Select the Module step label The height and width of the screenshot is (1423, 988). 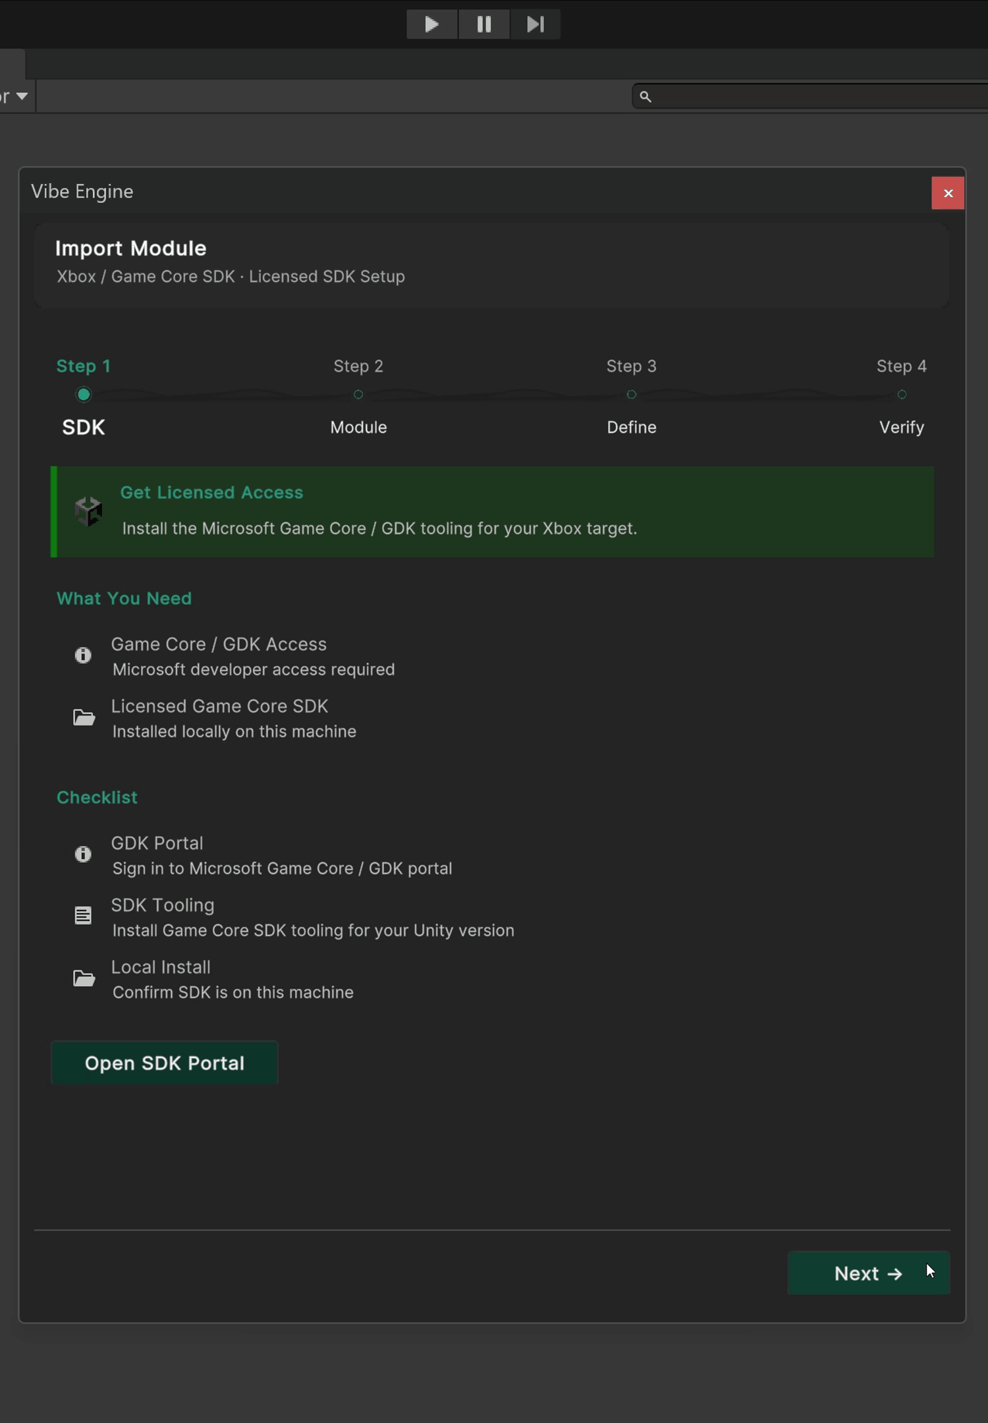[358, 428]
